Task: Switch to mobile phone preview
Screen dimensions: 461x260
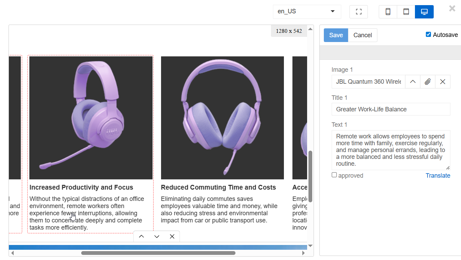Action: pos(388,12)
